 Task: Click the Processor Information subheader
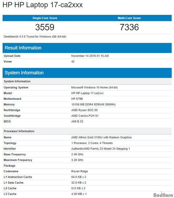[x=87, y=131]
